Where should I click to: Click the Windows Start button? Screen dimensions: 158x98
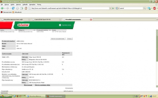pyautogui.click(x=6, y=96)
